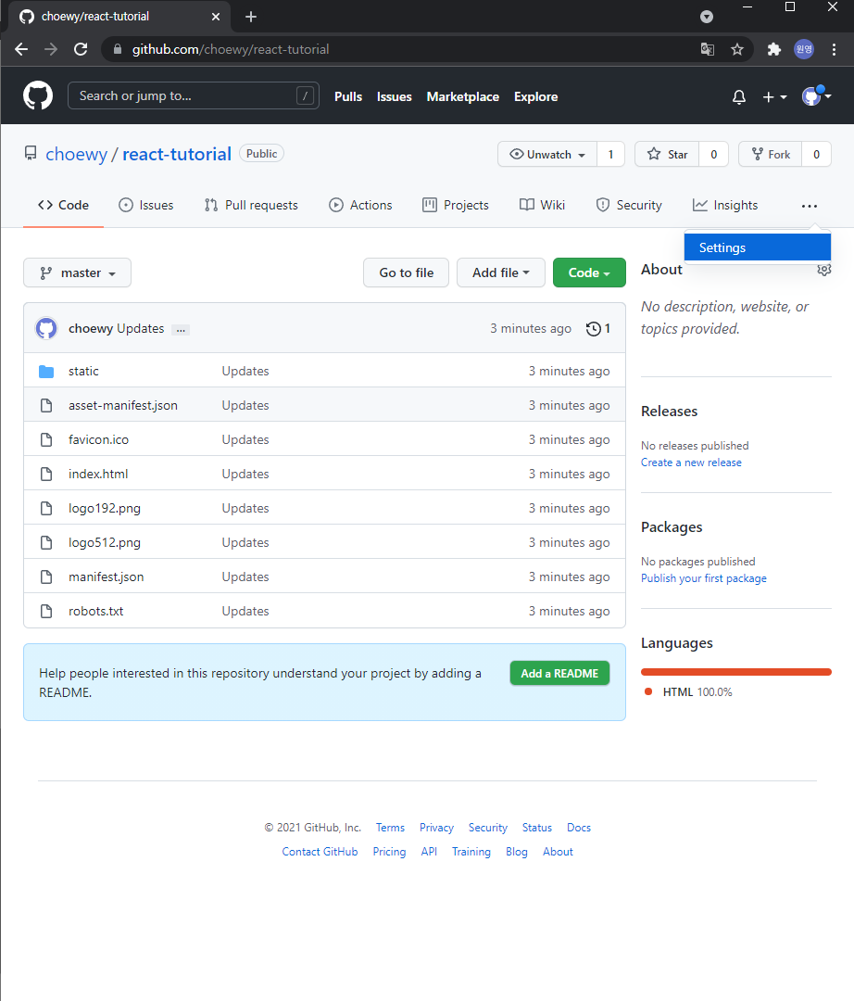
Task: Fork the repository
Action: click(x=771, y=155)
